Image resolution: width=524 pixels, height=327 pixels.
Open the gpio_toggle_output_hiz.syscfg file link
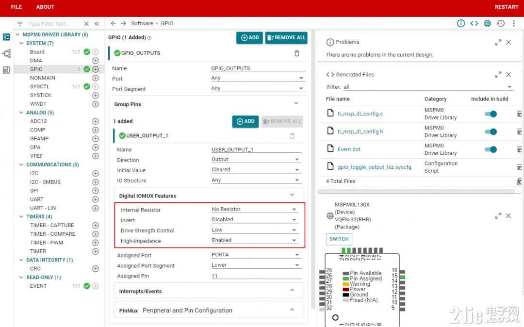tap(374, 167)
